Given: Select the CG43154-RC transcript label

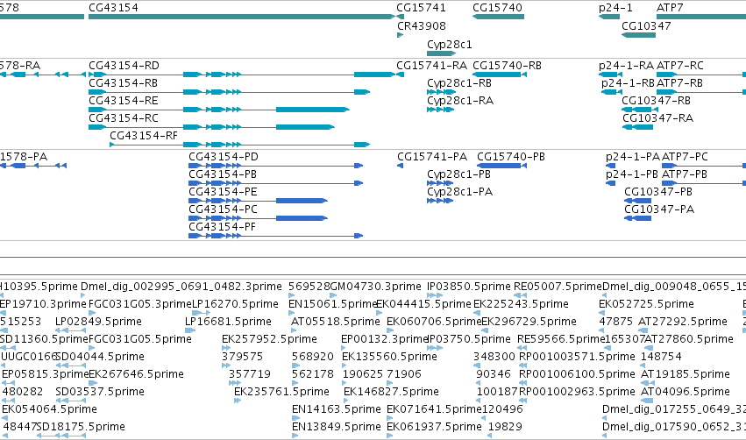Looking at the screenshot, I should point(124,118).
